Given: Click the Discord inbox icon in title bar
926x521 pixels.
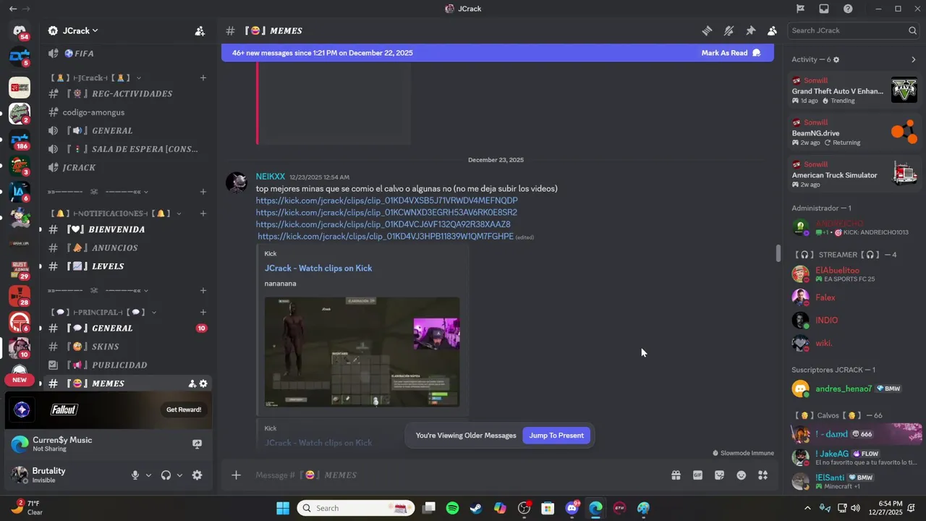Looking at the screenshot, I should point(824,9).
